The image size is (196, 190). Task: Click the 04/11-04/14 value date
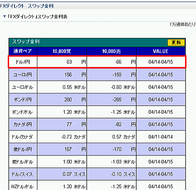[x=160, y=137]
